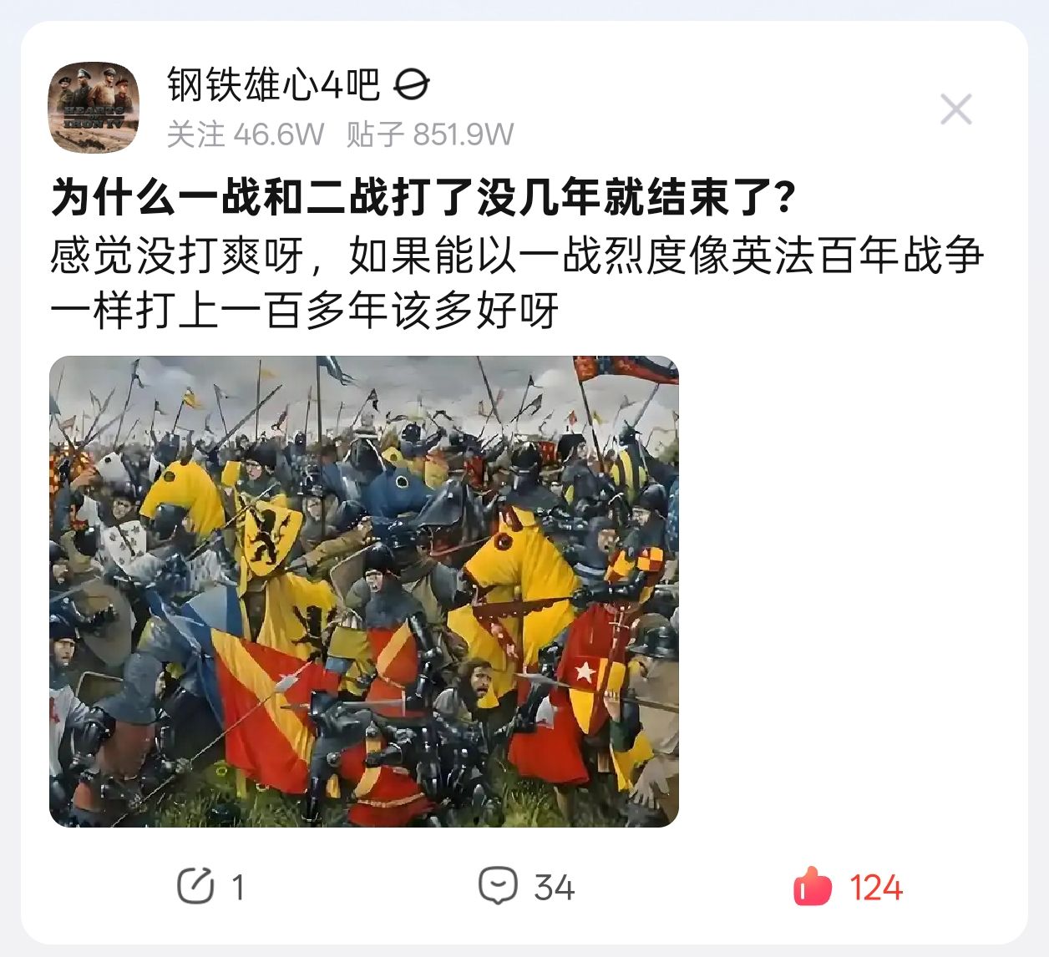The height and width of the screenshot is (957, 1049).
Task: Tap the body line 一样打上一百多年该多好呀
Action: click(305, 311)
